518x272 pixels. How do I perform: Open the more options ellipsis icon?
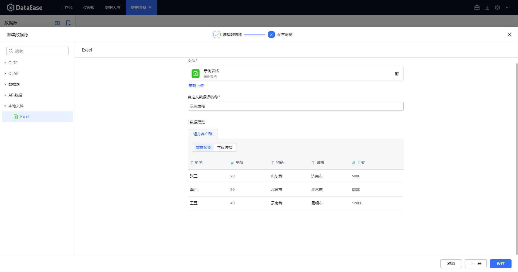point(507,8)
